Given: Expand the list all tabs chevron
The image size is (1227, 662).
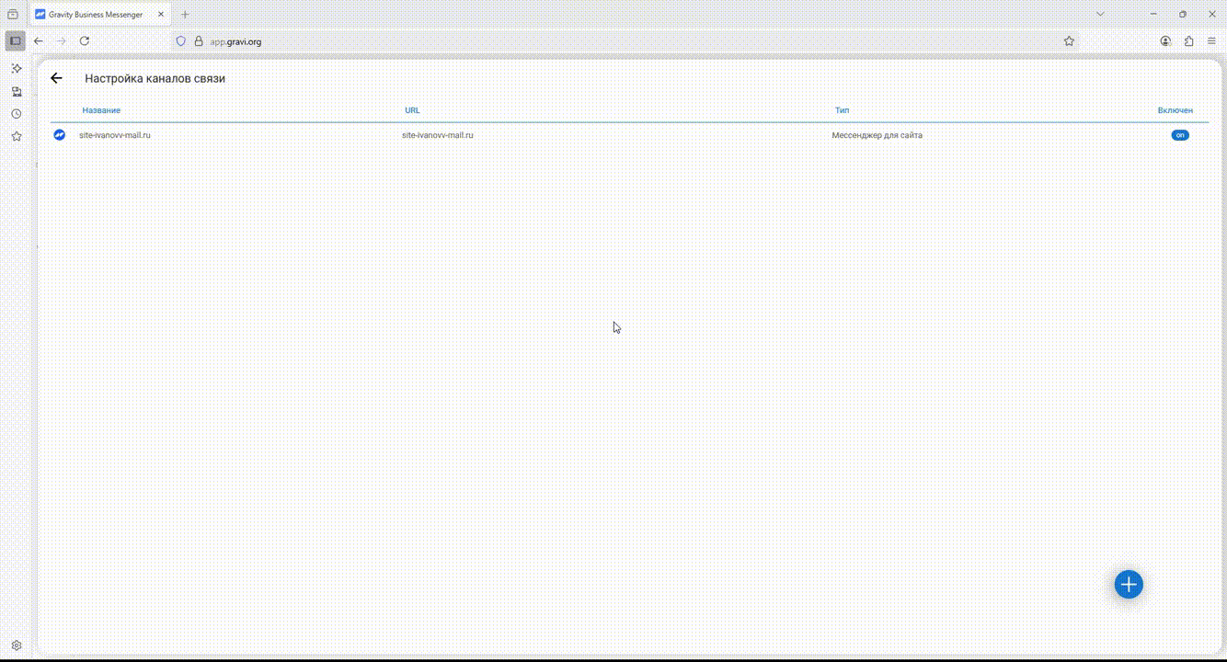Looking at the screenshot, I should [x=1100, y=14].
